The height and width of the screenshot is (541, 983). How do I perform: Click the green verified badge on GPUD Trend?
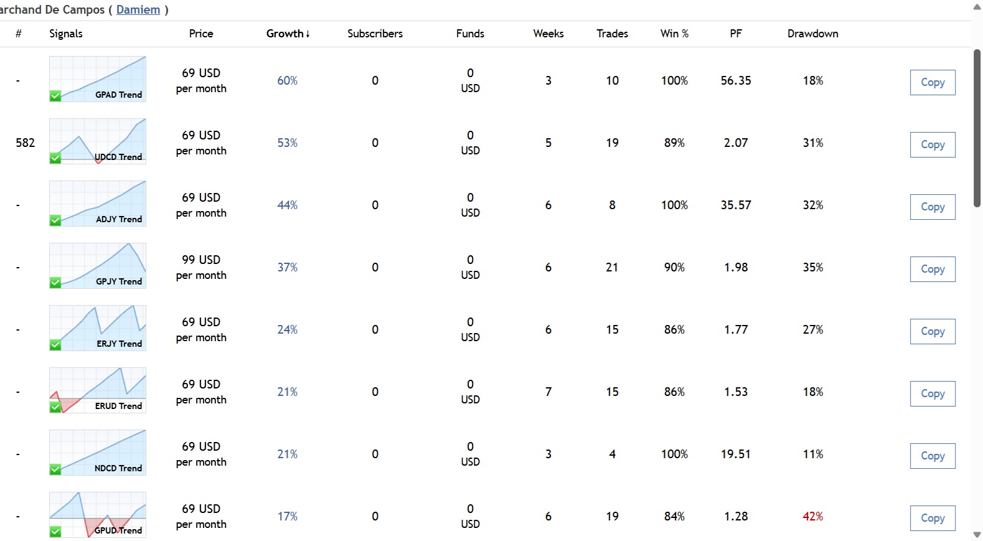(55, 531)
